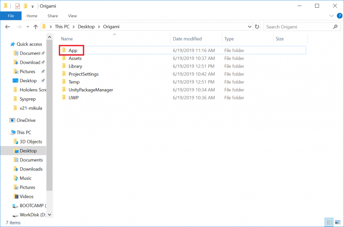The height and width of the screenshot is (227, 344).
Task: Select the Assets folder icon
Action: pyautogui.click(x=64, y=58)
